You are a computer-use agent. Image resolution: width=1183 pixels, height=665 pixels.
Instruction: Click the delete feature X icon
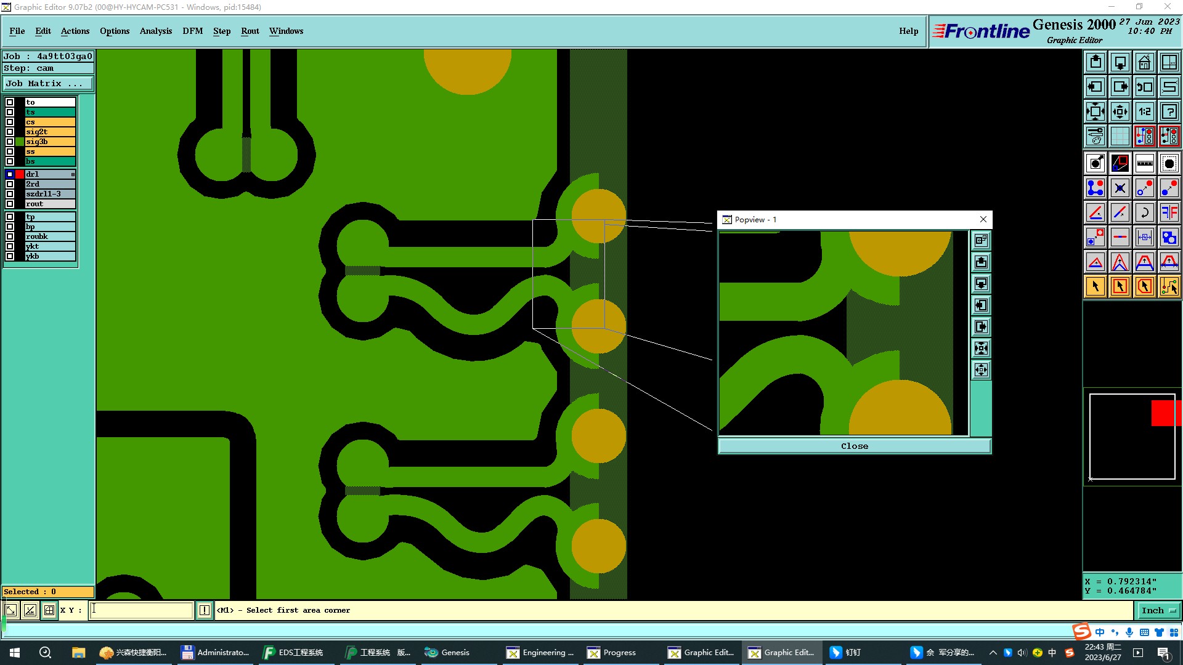(x=1120, y=188)
